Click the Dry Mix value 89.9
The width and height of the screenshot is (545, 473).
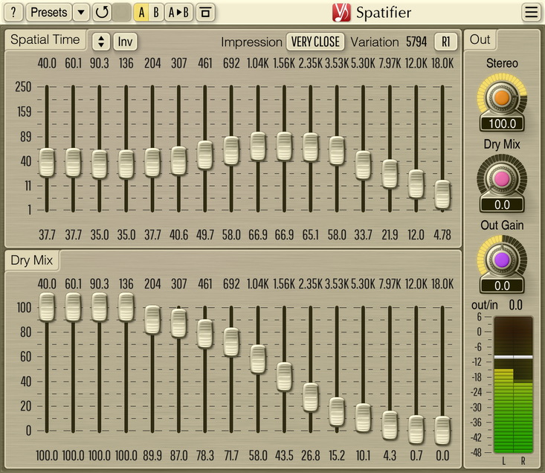click(152, 456)
